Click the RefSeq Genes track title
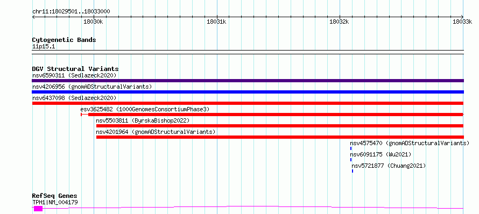This screenshot has height=214, width=479. (55, 196)
